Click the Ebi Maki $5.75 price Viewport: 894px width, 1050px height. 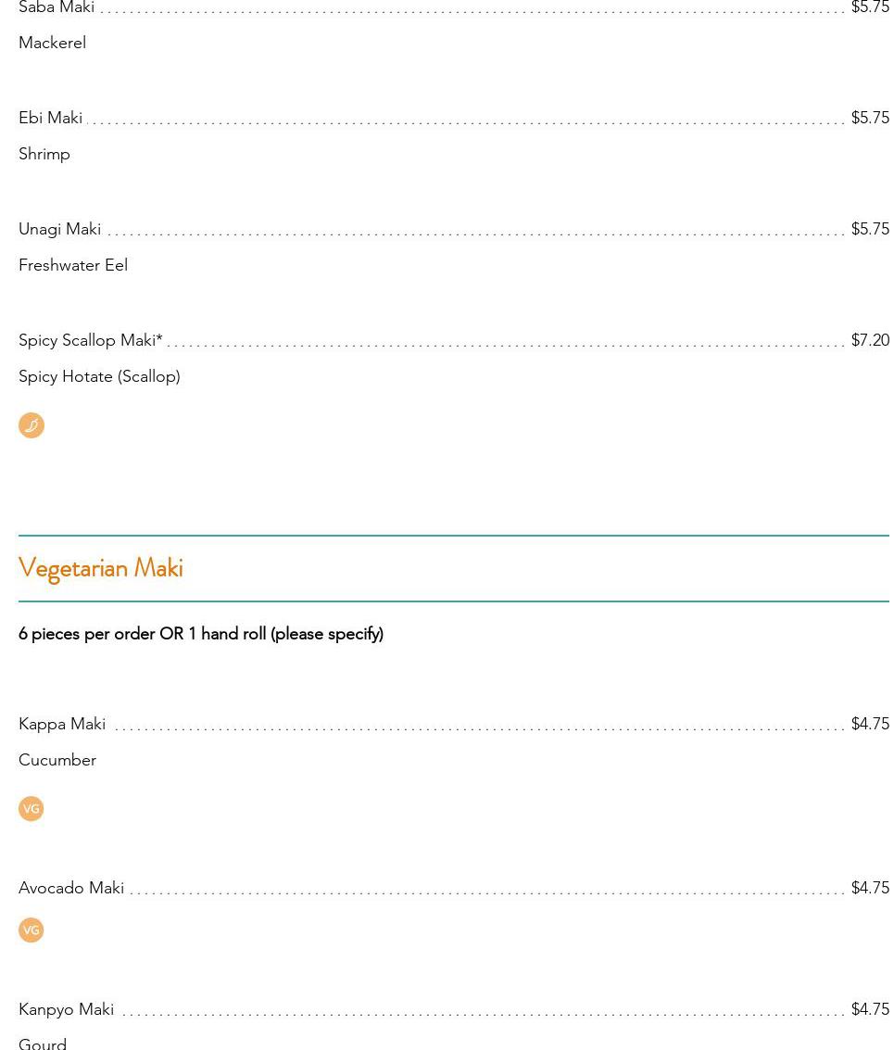point(870,118)
